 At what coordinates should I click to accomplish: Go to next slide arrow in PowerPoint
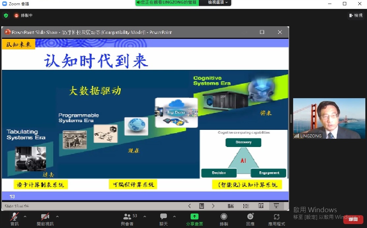pos(213,206)
